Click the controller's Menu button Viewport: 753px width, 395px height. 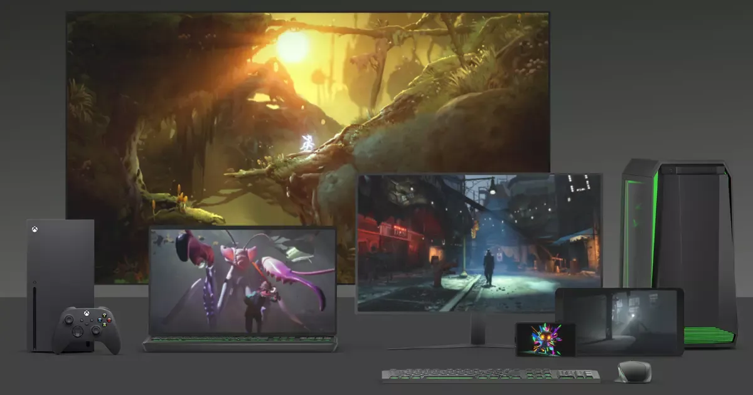point(91,320)
